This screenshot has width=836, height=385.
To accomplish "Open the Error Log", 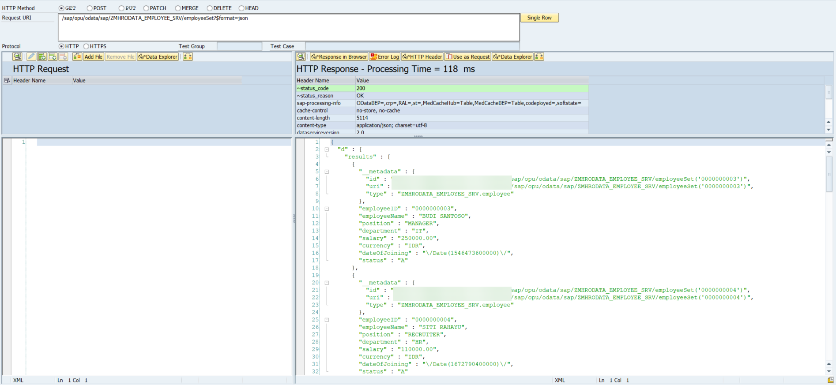I will 384,57.
